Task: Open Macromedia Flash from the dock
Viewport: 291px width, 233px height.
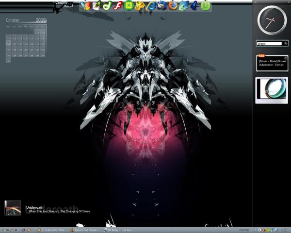Action: 118,6
